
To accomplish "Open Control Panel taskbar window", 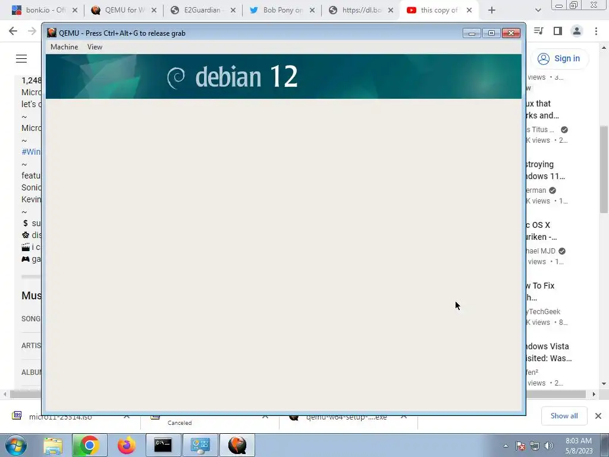I will coord(200,445).
